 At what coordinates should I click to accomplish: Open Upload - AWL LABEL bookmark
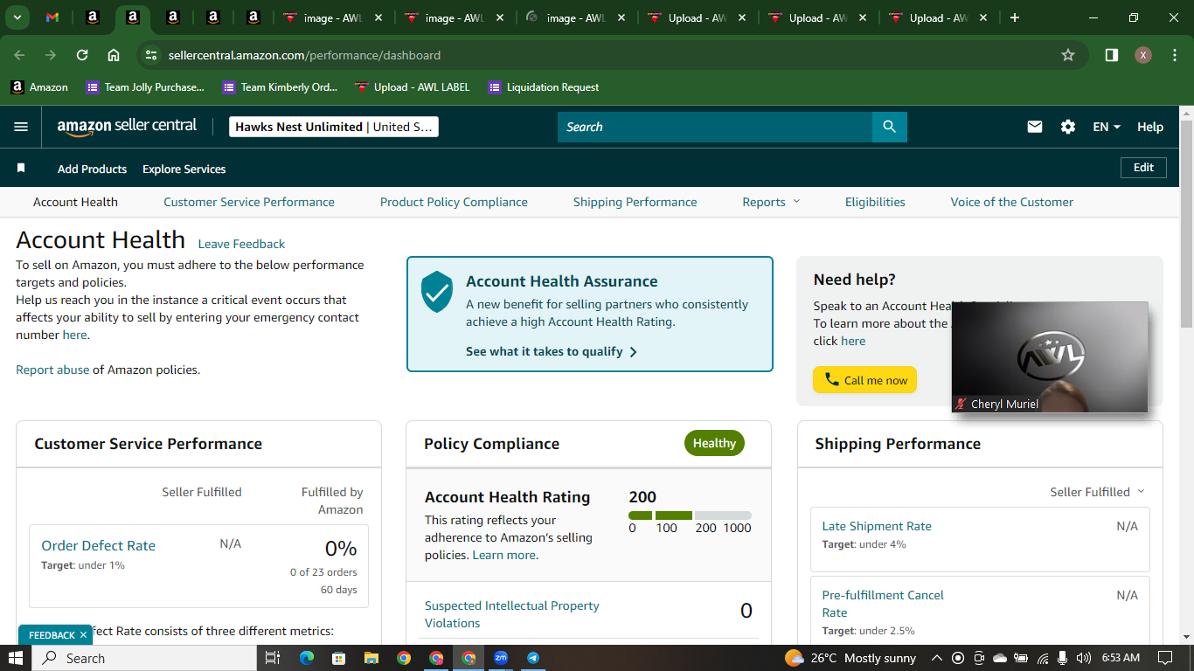(412, 87)
